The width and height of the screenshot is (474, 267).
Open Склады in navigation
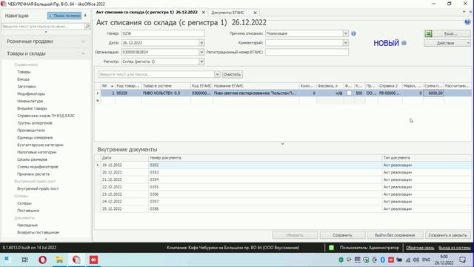24,203
